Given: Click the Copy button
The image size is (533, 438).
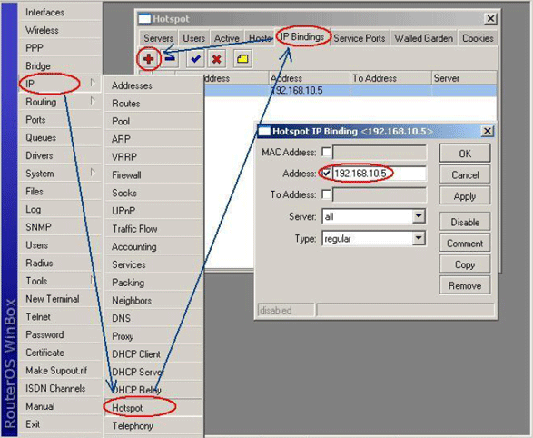Looking at the screenshot, I should point(465,264).
